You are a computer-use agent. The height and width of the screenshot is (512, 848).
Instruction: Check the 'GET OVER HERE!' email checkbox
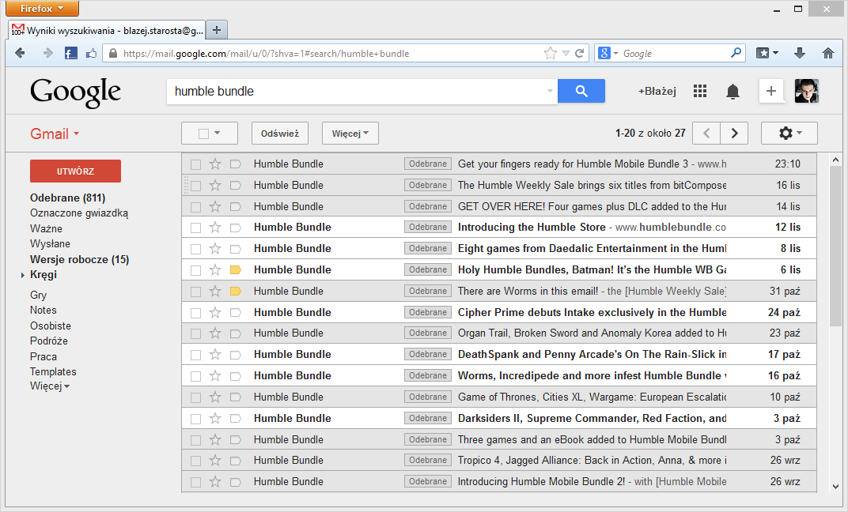195,207
